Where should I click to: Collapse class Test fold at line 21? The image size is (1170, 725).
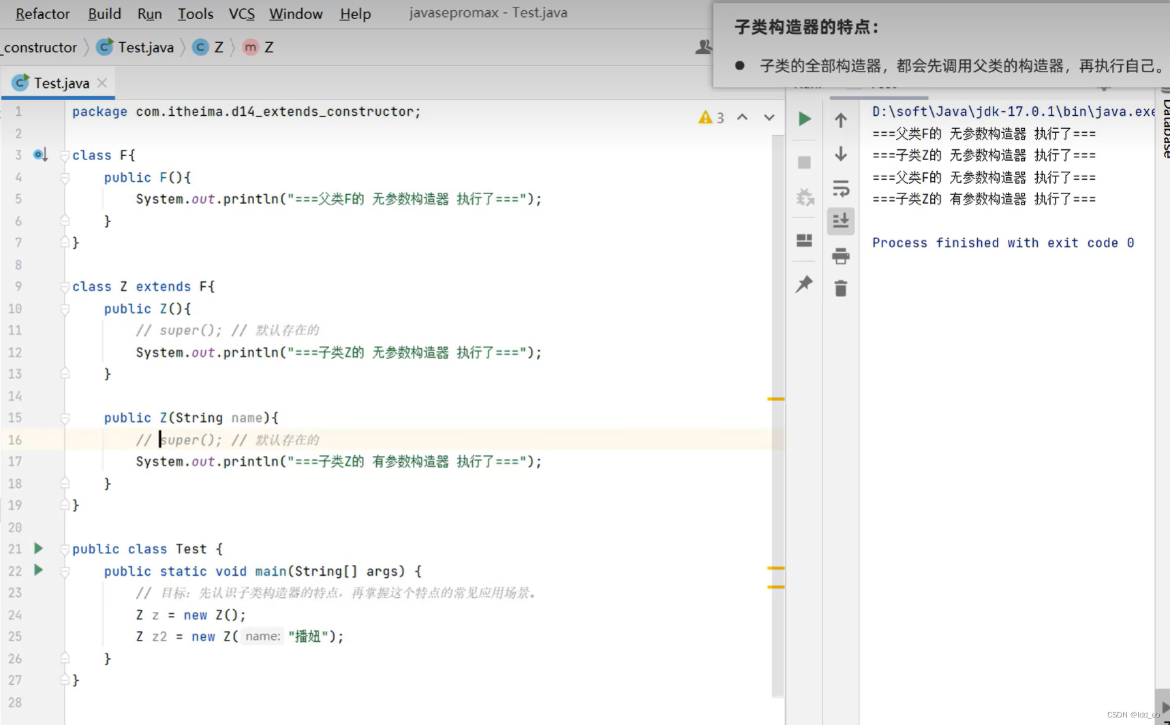click(x=65, y=549)
